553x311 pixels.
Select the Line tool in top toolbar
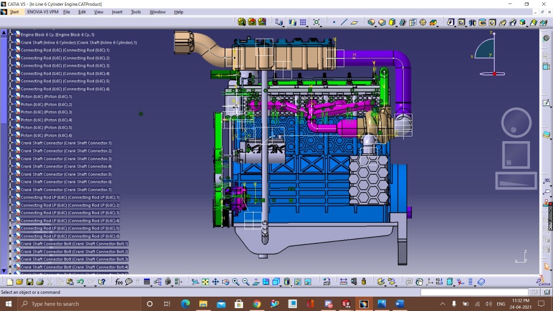pyautogui.click(x=344, y=22)
